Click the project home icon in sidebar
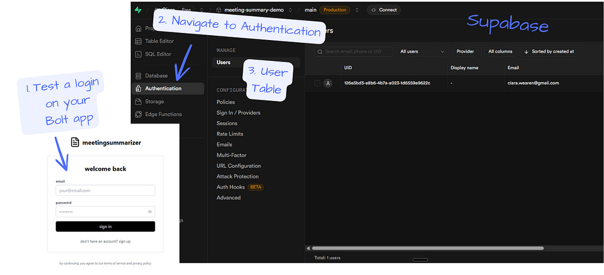604x275 pixels. point(139,29)
